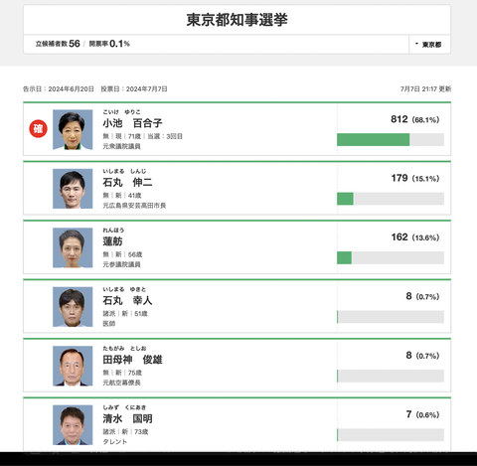
Task: Click 田母神 俊雄's candidate photo
Action: [x=73, y=366]
